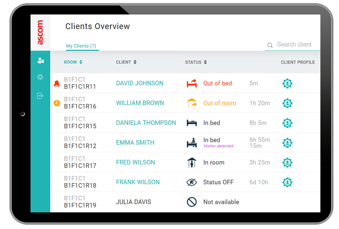Click the red alarm bell for David Johnson

point(57,84)
